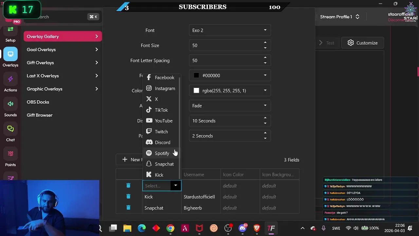This screenshot has height=236, width=419.
Task: Launch Microsoft Edge from the taskbar
Action: coord(142,228)
